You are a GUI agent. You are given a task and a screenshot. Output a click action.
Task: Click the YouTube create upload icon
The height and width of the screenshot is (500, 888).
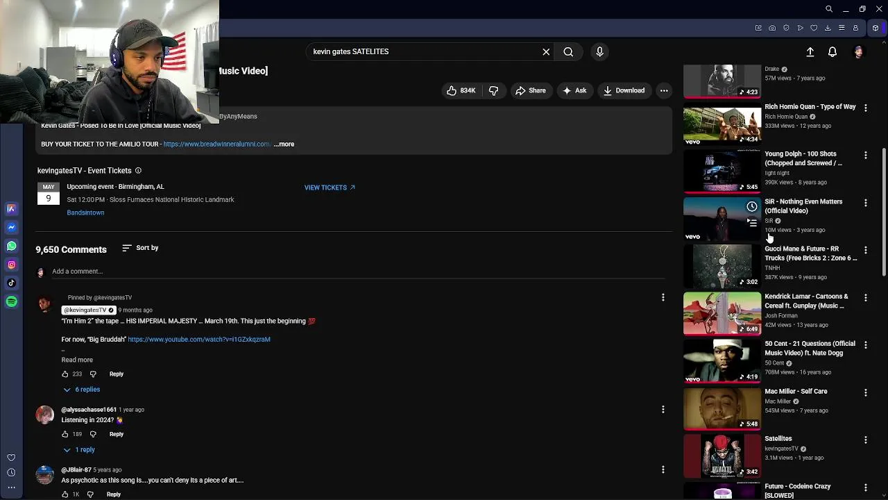810,52
